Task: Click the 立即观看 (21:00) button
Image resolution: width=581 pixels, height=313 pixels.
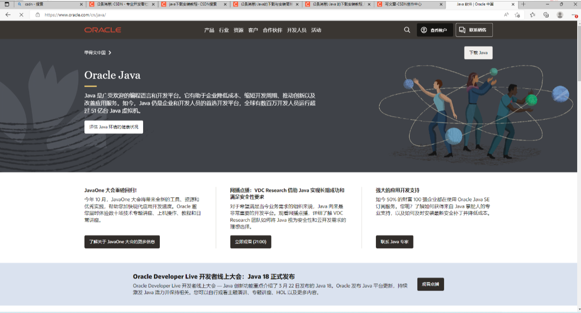Action: point(250,242)
